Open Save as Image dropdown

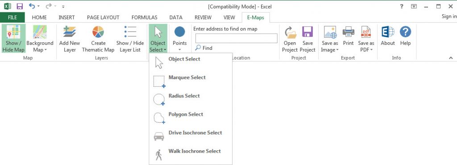click(x=330, y=39)
